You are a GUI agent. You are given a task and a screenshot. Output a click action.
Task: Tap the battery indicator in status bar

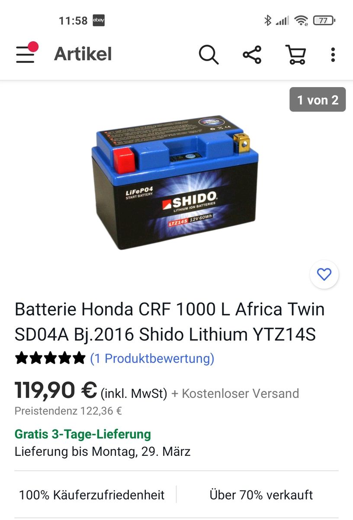324,20
